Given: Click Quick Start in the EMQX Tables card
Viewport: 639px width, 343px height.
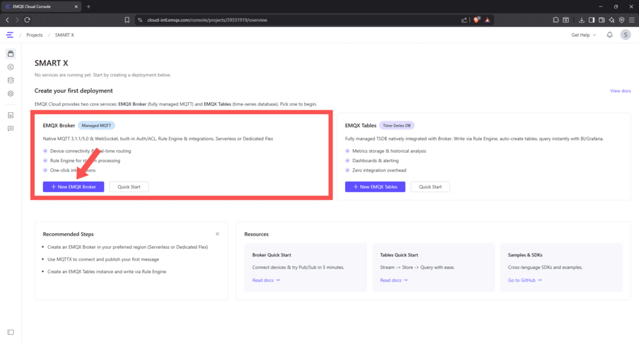Looking at the screenshot, I should pyautogui.click(x=431, y=186).
